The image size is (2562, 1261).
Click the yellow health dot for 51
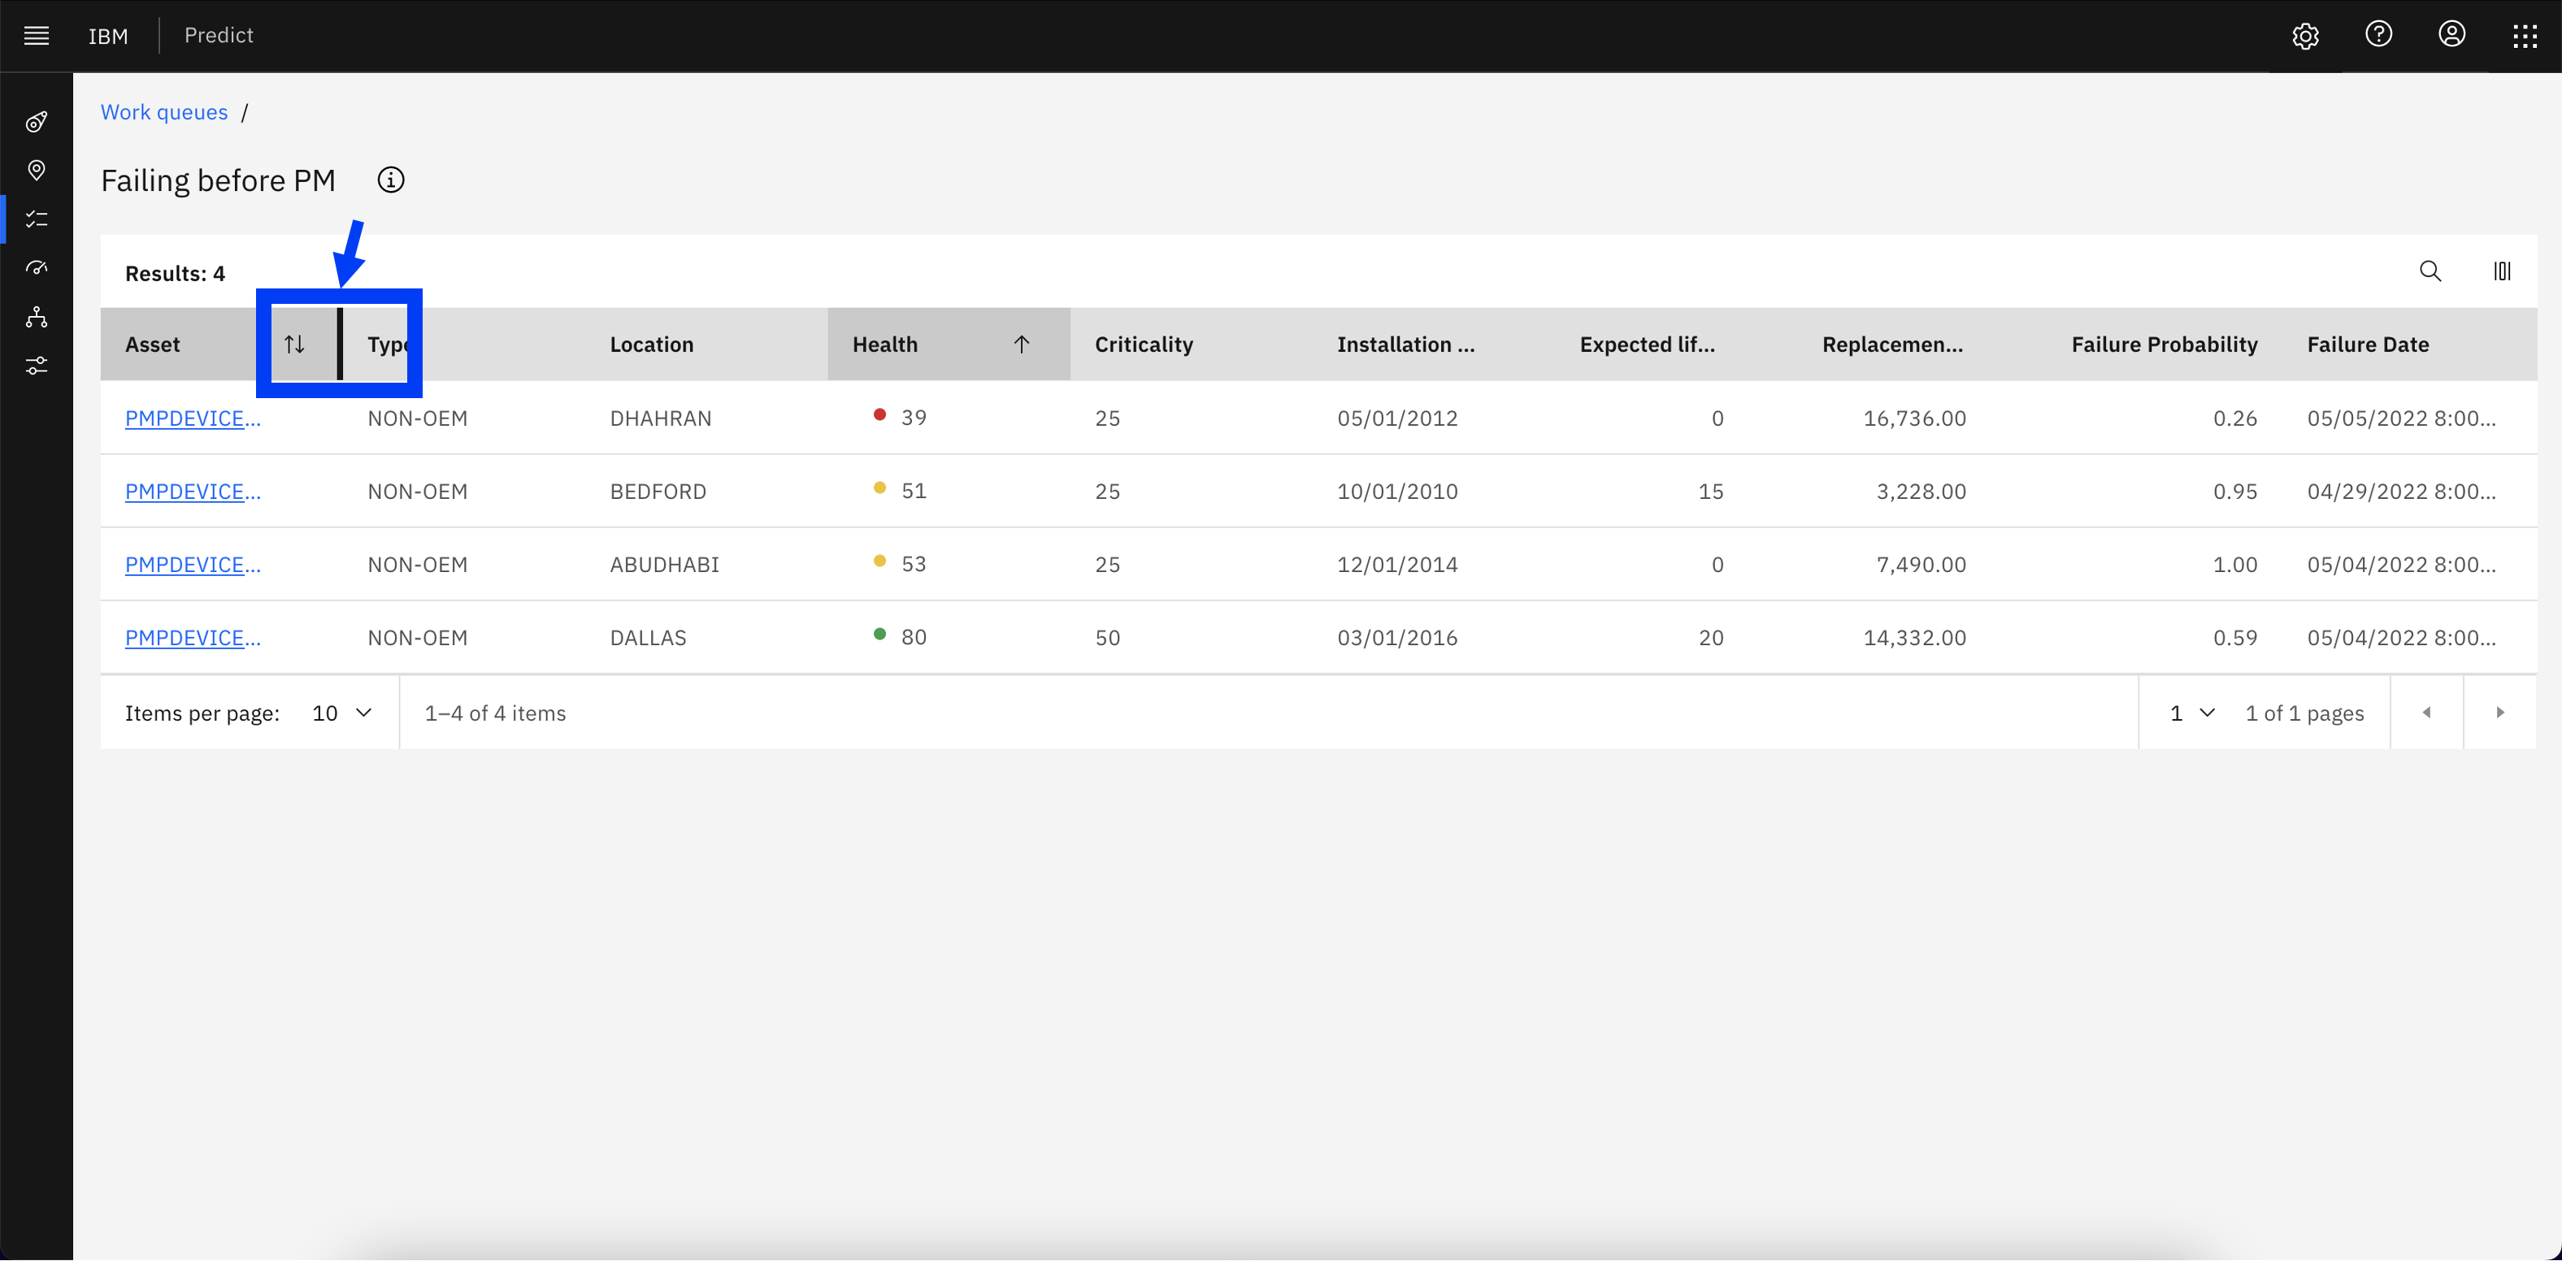click(x=879, y=487)
